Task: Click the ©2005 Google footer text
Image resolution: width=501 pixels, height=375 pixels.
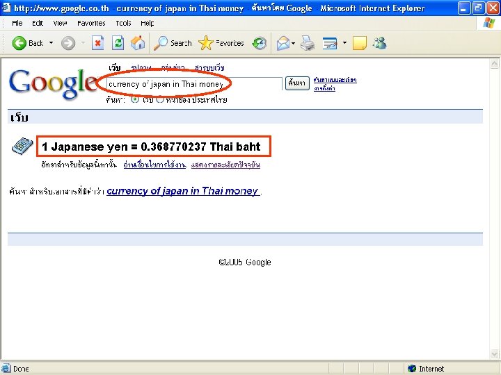Action: (245, 262)
